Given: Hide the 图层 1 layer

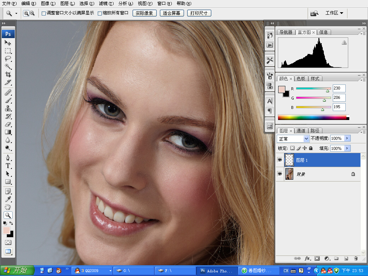Looking at the screenshot, I should (280, 160).
